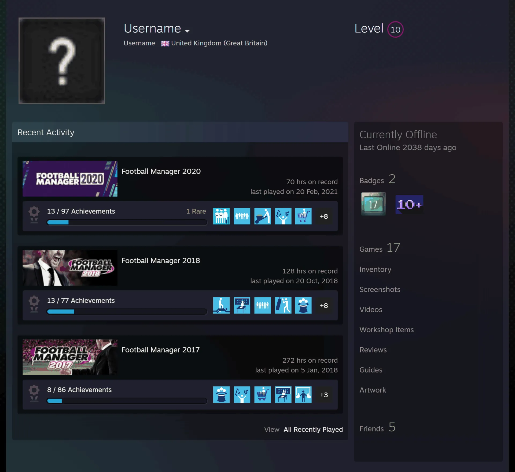This screenshot has width=515, height=472.
Task: Open the Screenshots link
Action: (380, 289)
